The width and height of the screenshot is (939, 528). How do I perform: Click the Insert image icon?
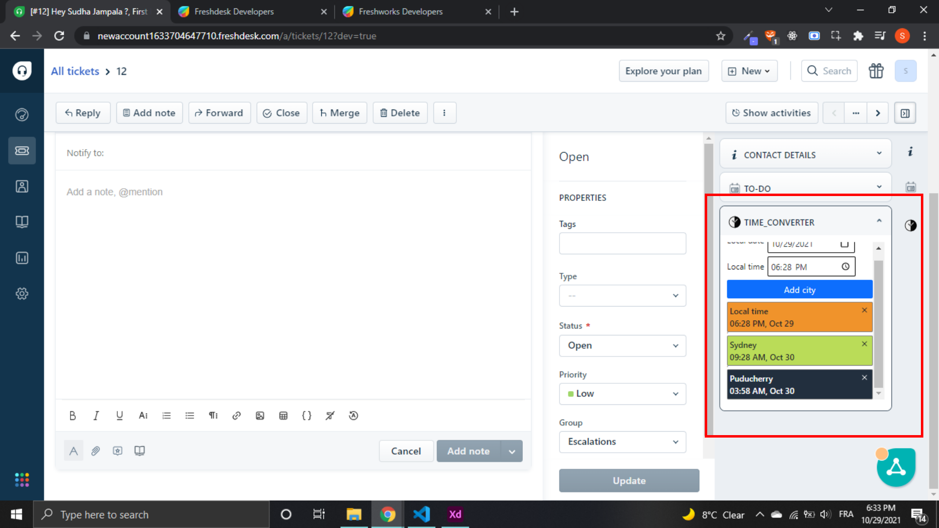coord(260,416)
